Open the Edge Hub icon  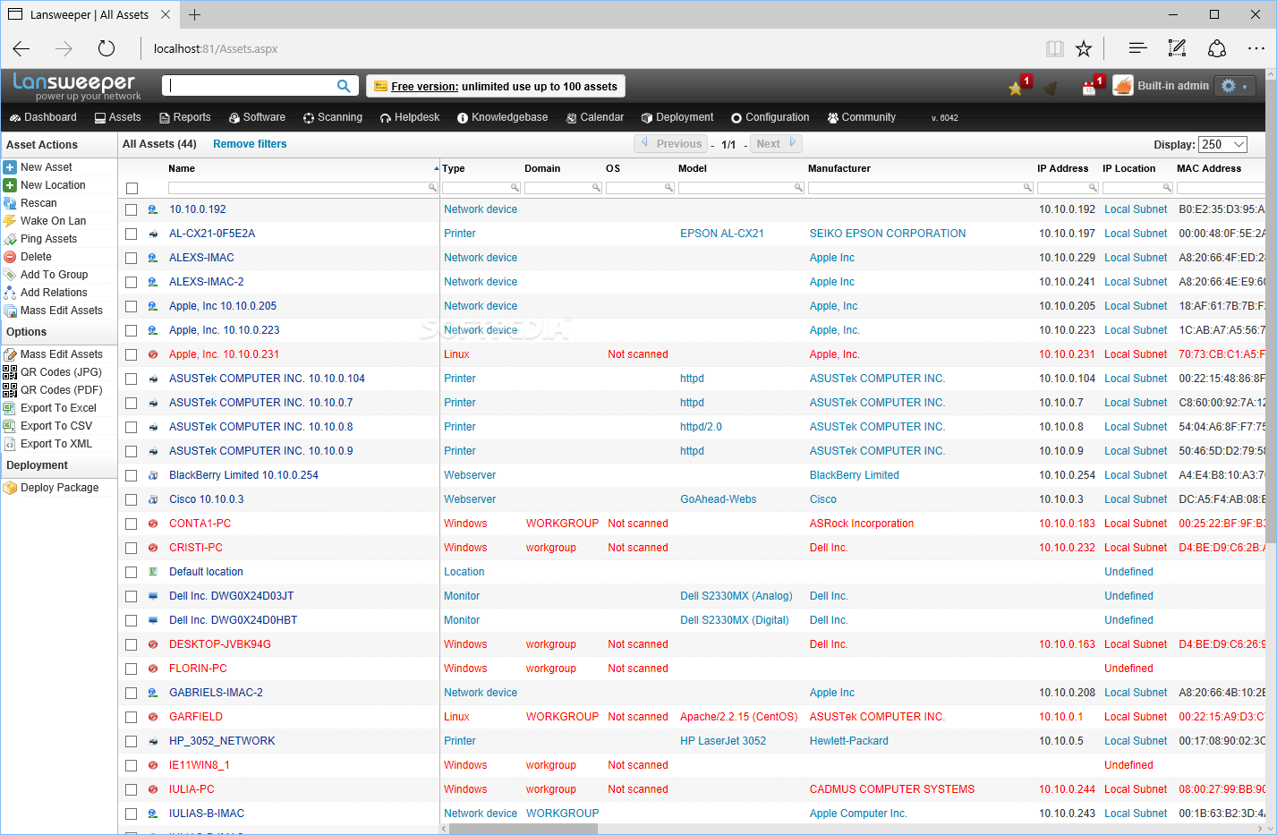1137,48
